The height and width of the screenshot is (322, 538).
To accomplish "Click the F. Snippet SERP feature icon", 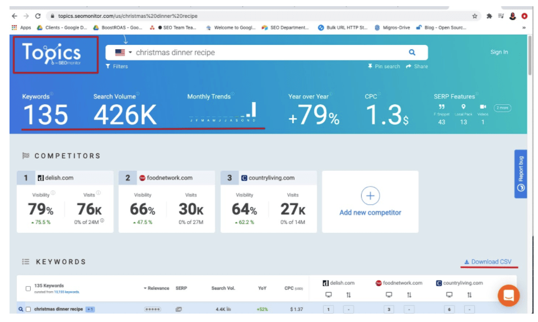I will click(x=442, y=107).
